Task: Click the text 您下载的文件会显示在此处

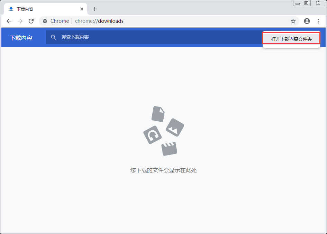Action: pyautogui.click(x=163, y=170)
